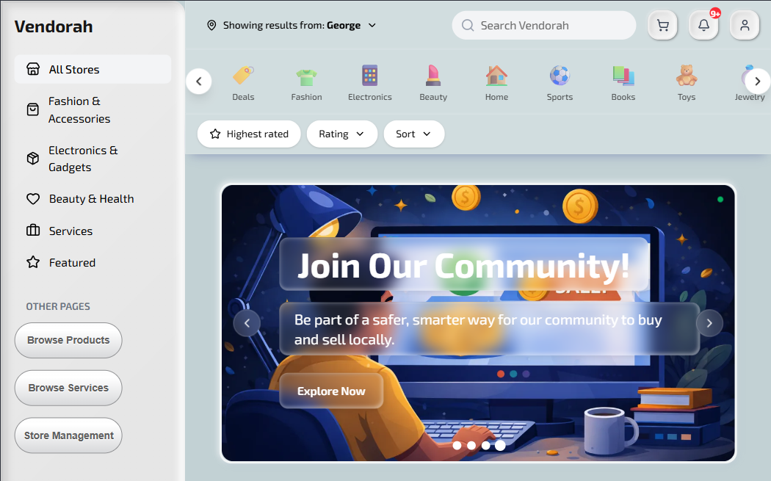Screen dimensions: 771x481
Task: Open notifications bell with 9+ badge
Action: [704, 25]
